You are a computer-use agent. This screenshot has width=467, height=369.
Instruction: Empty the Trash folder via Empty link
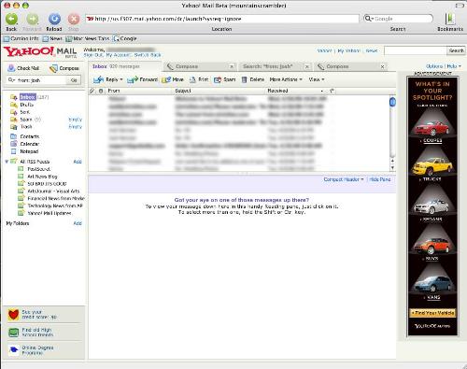(75, 127)
